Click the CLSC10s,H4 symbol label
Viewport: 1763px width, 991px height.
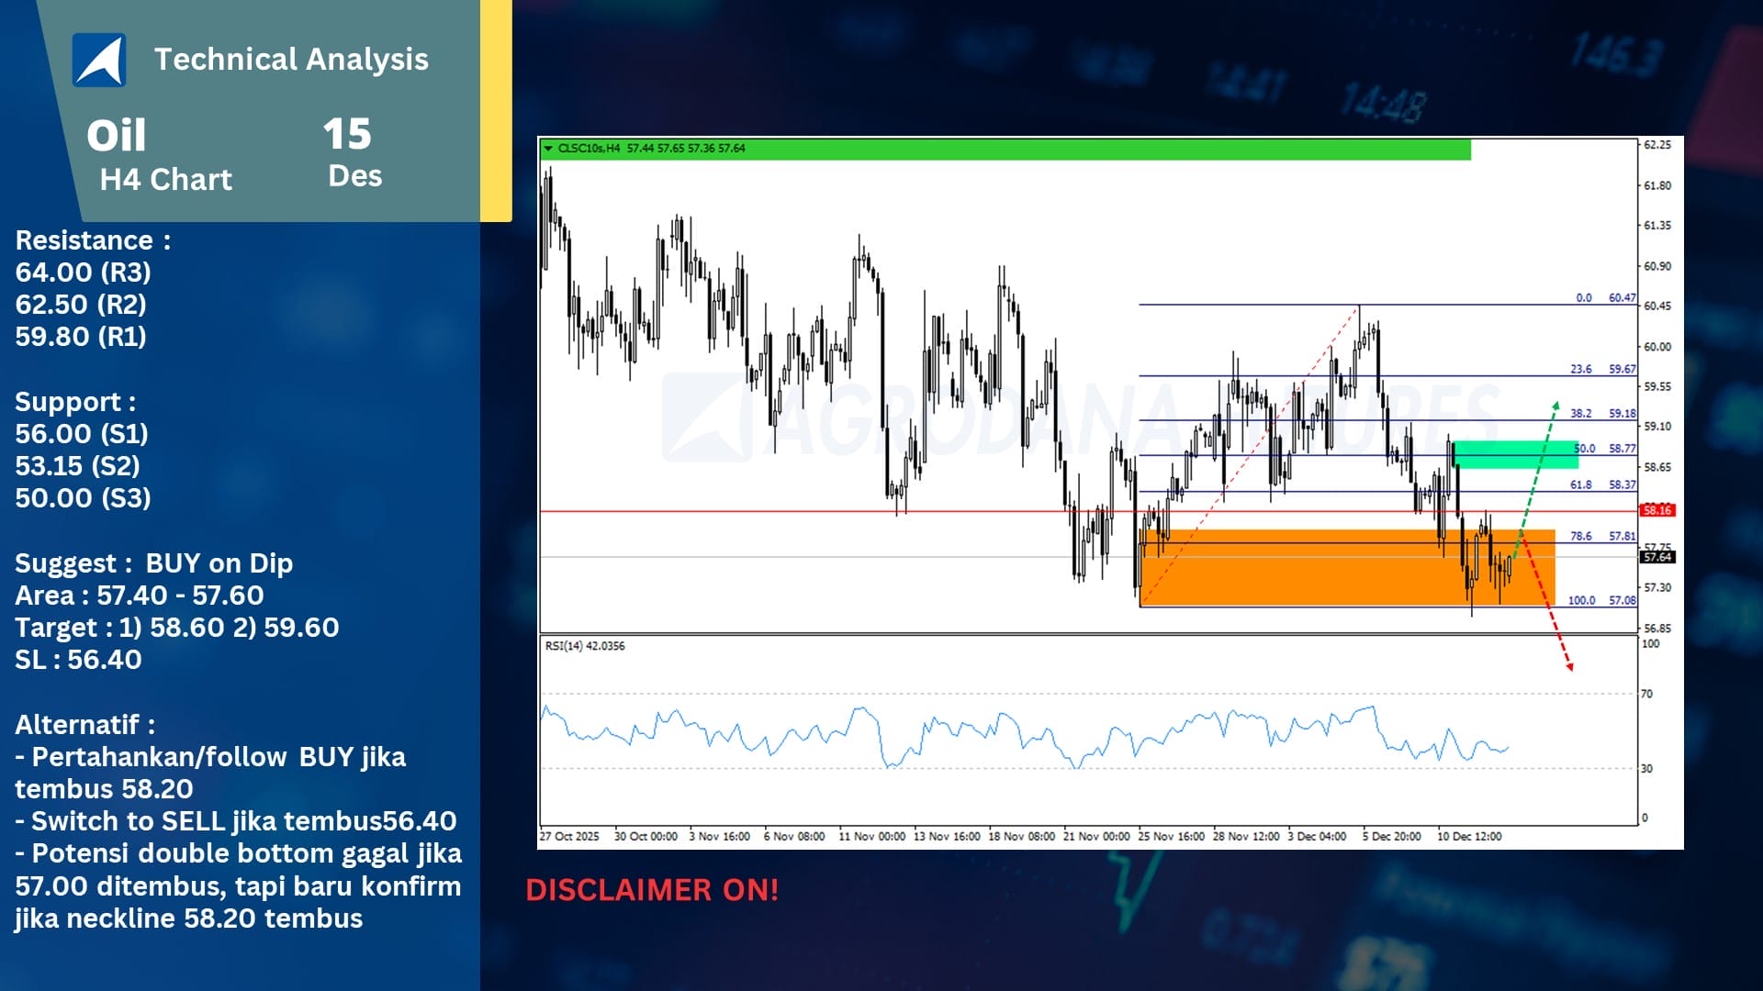pos(589,148)
